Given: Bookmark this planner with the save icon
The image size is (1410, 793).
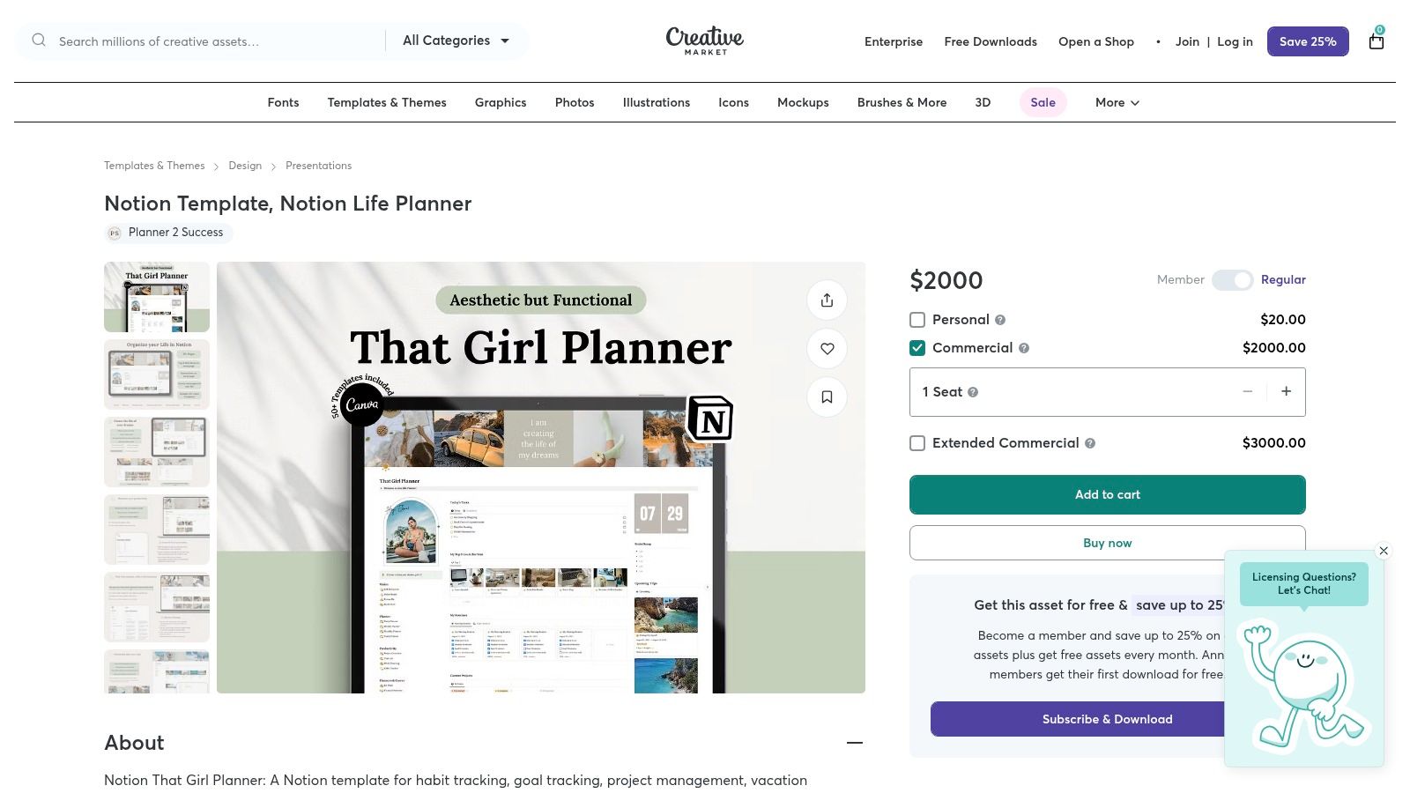Looking at the screenshot, I should pos(827,397).
